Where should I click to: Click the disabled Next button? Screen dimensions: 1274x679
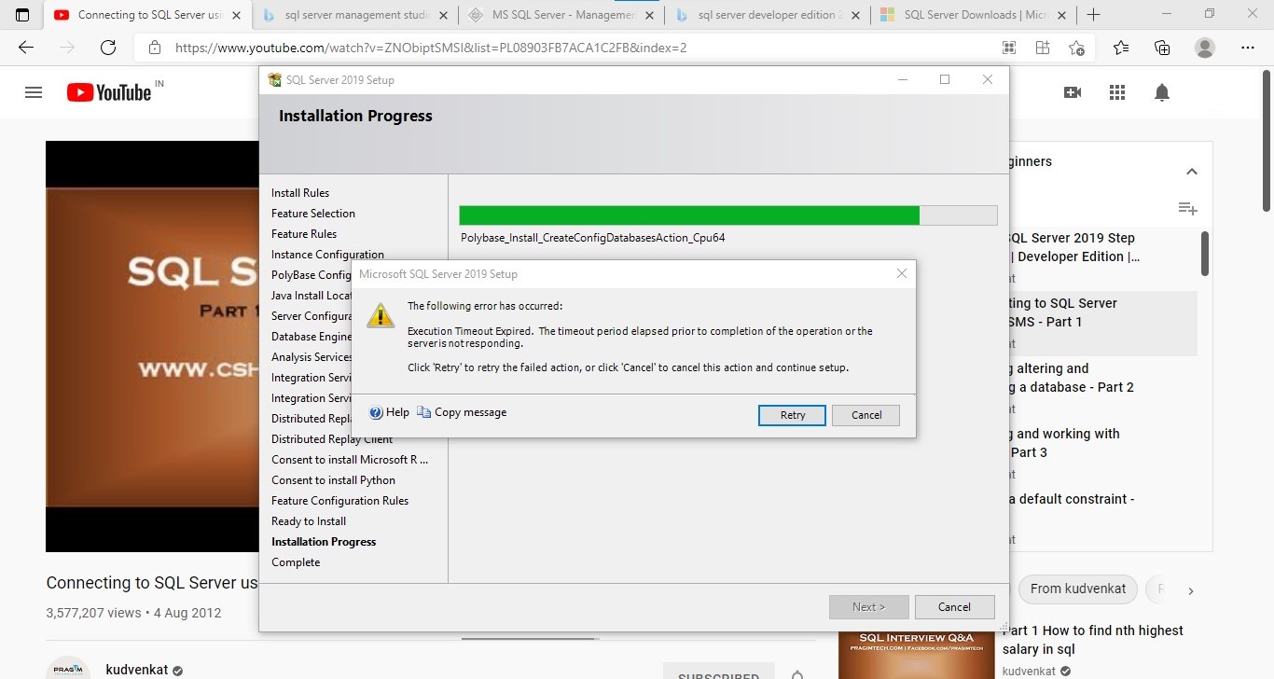click(x=868, y=606)
